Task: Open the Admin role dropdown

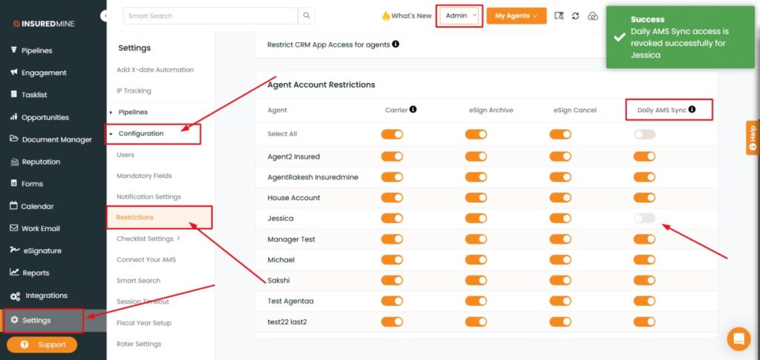Action: pyautogui.click(x=461, y=16)
